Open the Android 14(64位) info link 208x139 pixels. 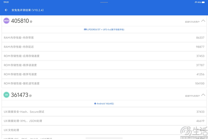104,104
